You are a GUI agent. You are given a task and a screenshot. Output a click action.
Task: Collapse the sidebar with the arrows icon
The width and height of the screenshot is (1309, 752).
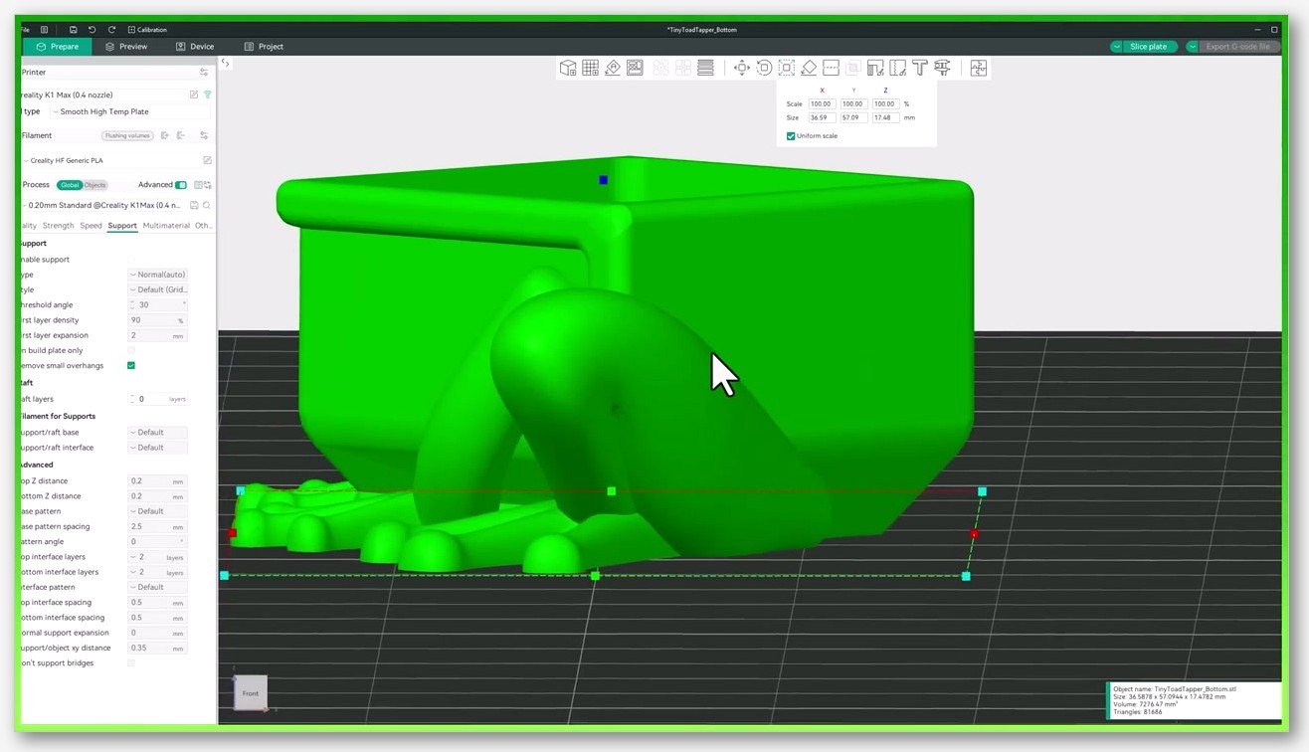[226, 63]
